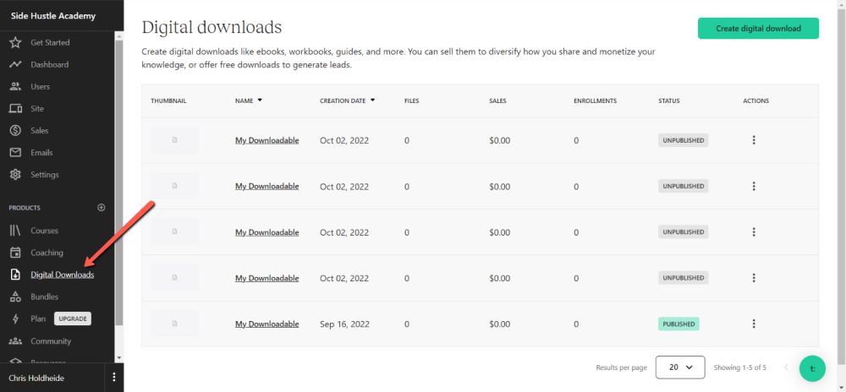
Task: Open Emails via the envelope icon
Action: coord(15,153)
